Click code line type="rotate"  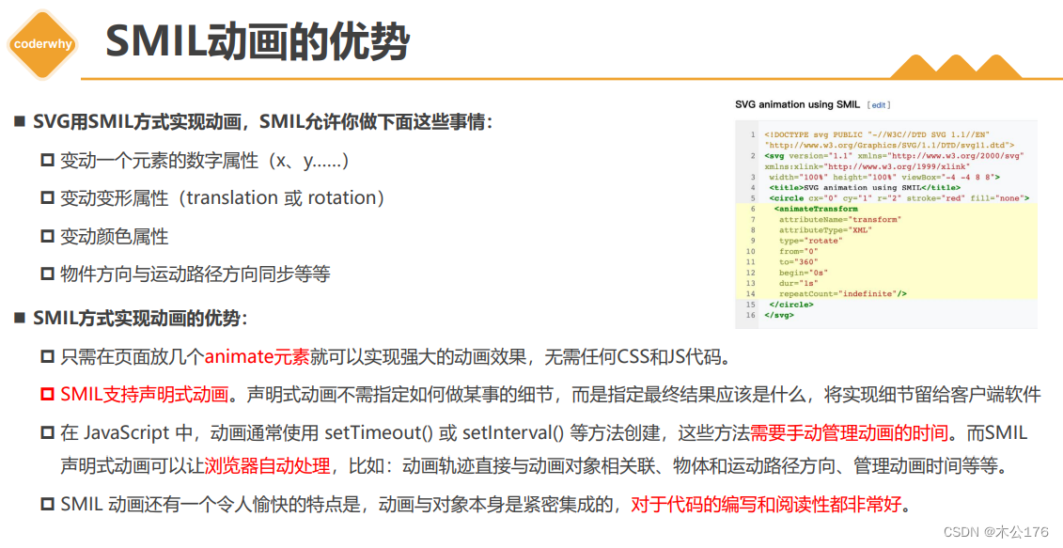[811, 241]
